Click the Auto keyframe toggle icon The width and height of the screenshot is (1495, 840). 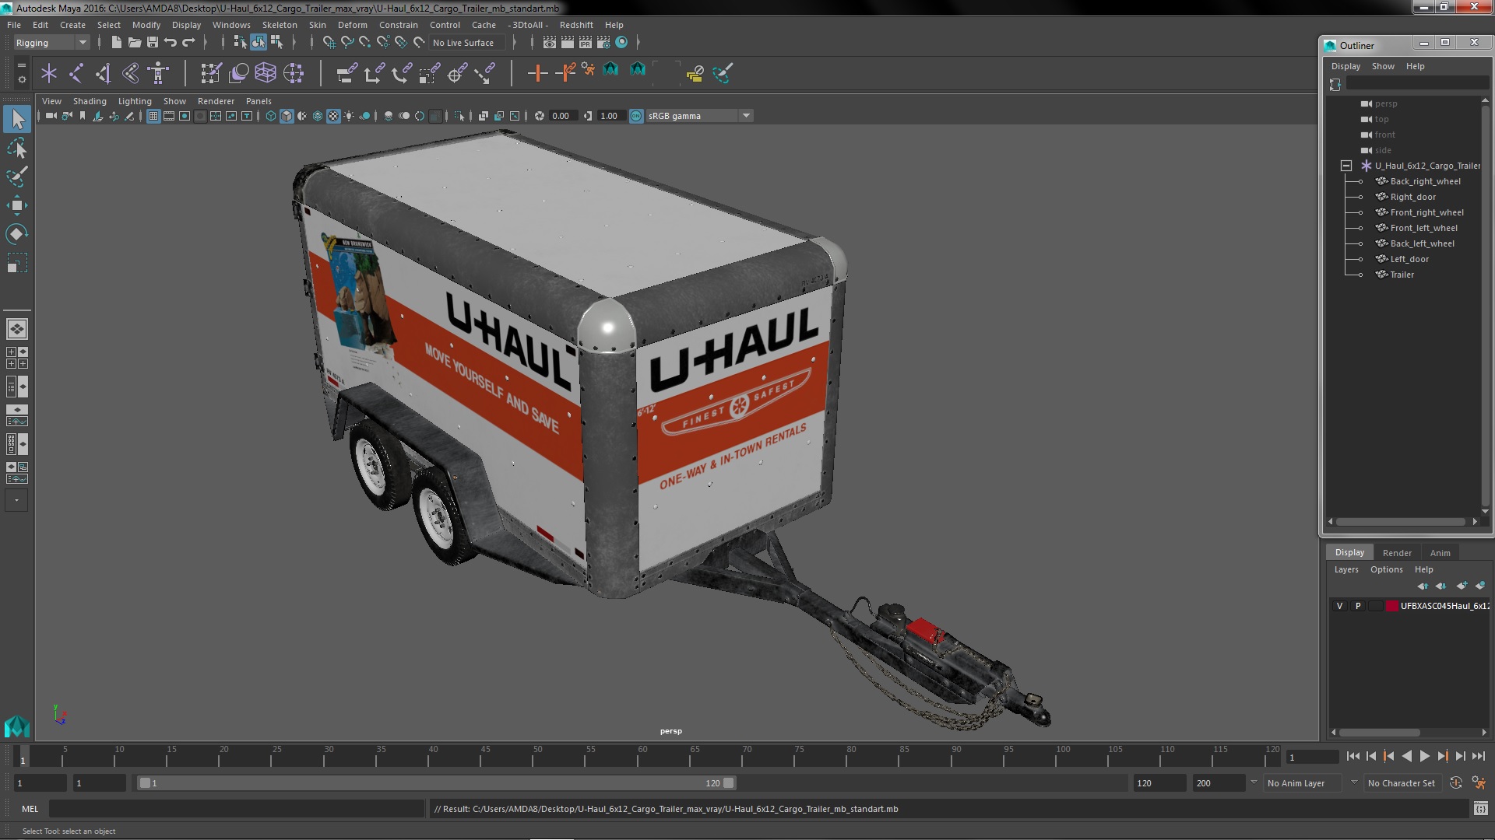pyautogui.click(x=1456, y=783)
